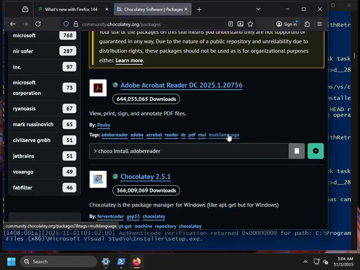
Task: Copy the choco install adobereader command
Action: click(x=297, y=151)
